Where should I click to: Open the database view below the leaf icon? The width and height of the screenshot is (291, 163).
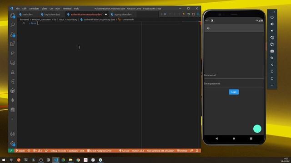tap(13, 110)
